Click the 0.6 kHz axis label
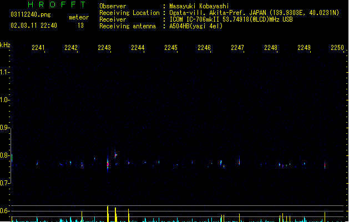Screen dimensions: 349x222 tap(4, 211)
